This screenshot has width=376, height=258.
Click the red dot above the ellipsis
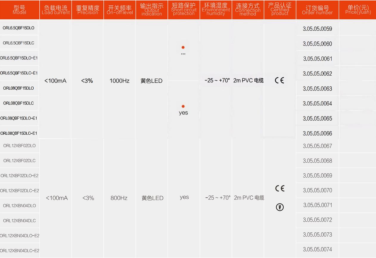click(183, 47)
